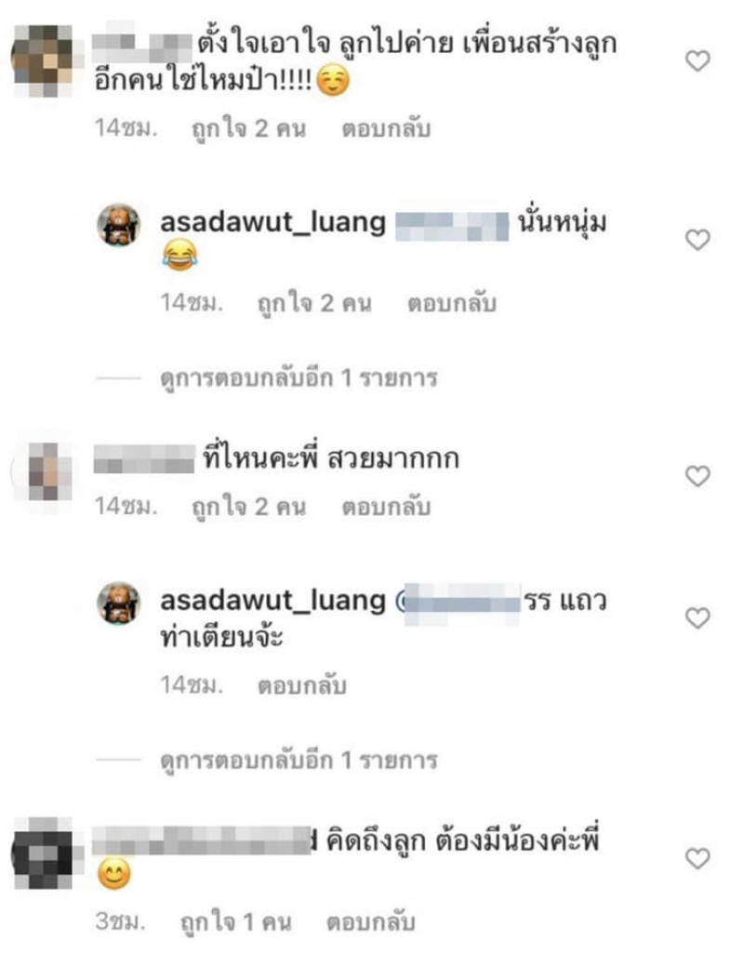Viewport: 744px width, 979px height.
Task: Open asadawut_luang username in first reply
Action: point(273,223)
